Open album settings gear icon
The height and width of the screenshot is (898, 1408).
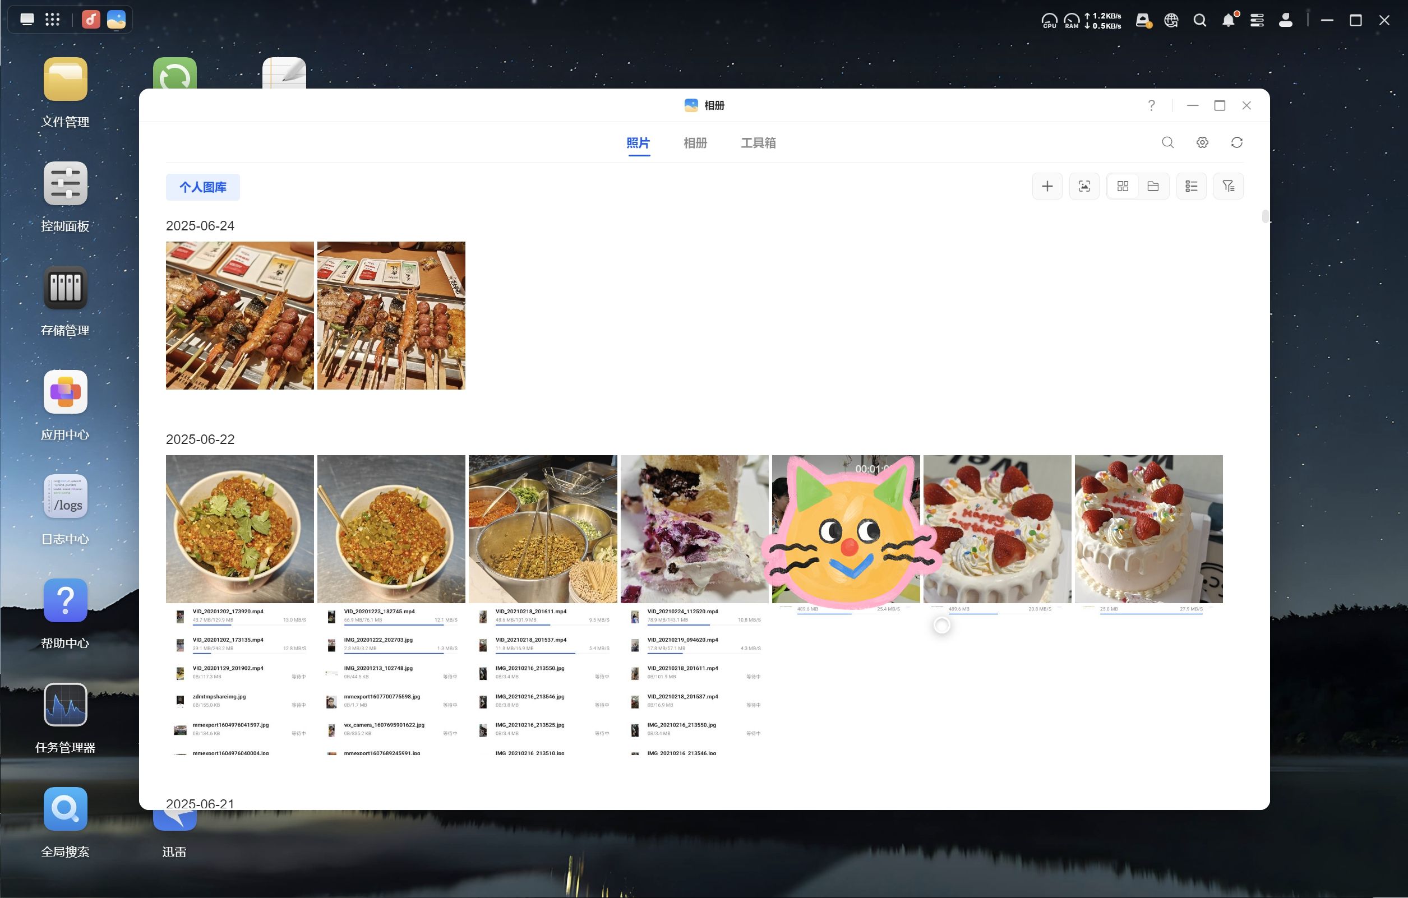[x=1202, y=142]
